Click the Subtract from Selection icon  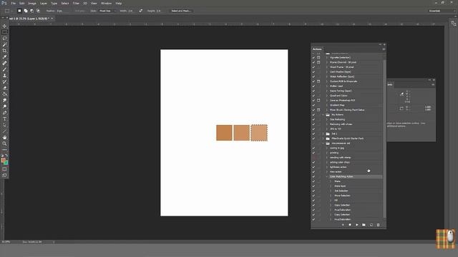point(31,11)
